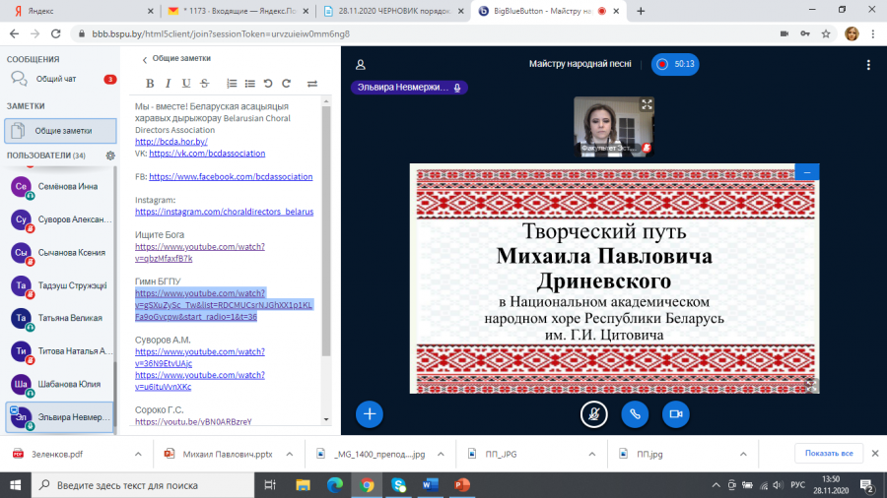Toggle the webcam share button
887x498 pixels.
tap(676, 414)
